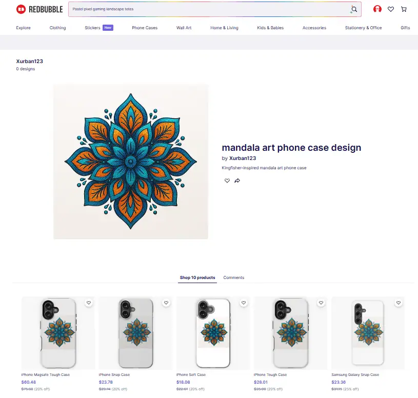Switch to the Comments tab
The image size is (418, 398).
coord(233,277)
